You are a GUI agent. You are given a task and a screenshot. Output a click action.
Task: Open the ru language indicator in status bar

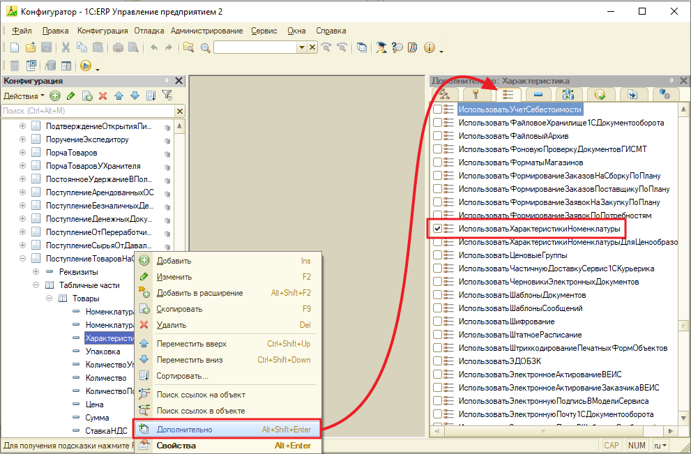pyautogui.click(x=660, y=446)
